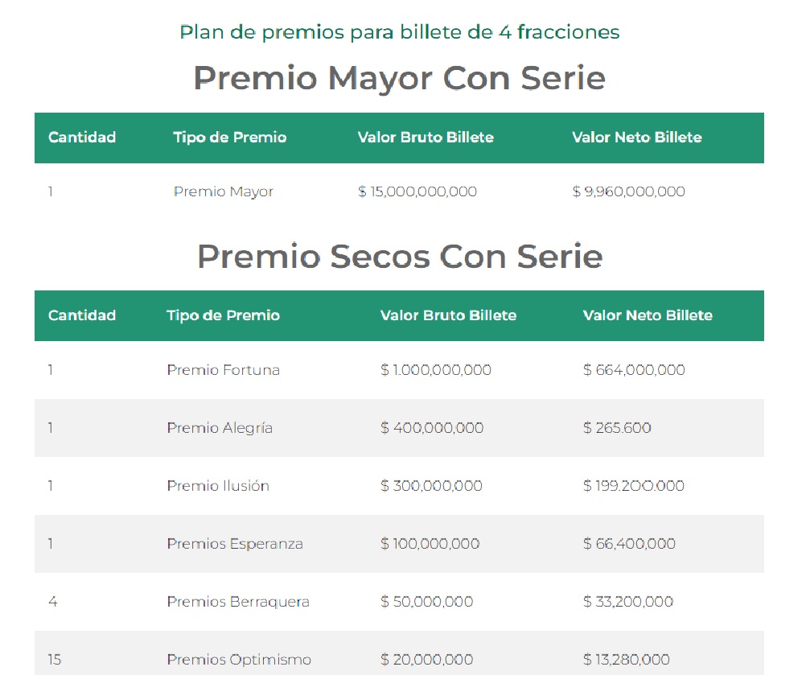Click the $ 9,960,000,000 net value
The width and height of the screenshot is (806, 675).
click(629, 191)
